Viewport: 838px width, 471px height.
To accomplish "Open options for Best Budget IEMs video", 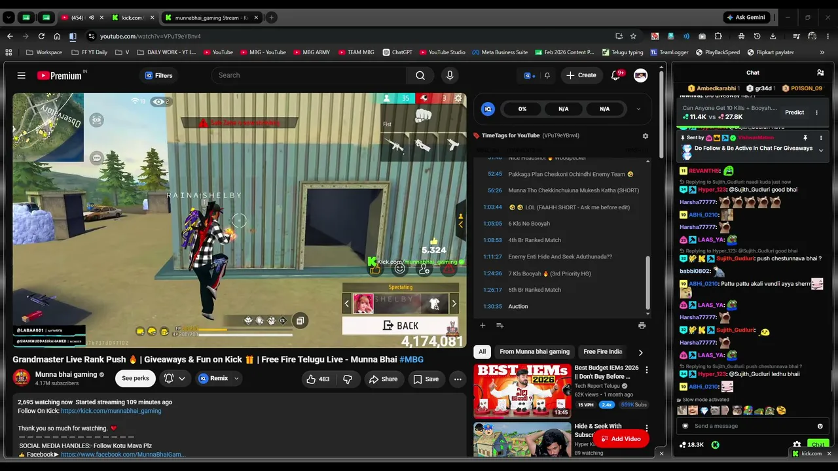I will (647, 370).
